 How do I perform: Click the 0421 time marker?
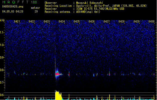tap(17, 21)
